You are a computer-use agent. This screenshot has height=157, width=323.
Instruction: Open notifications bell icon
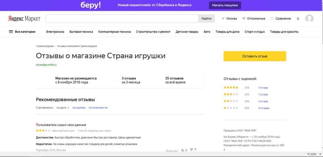coord(298,19)
